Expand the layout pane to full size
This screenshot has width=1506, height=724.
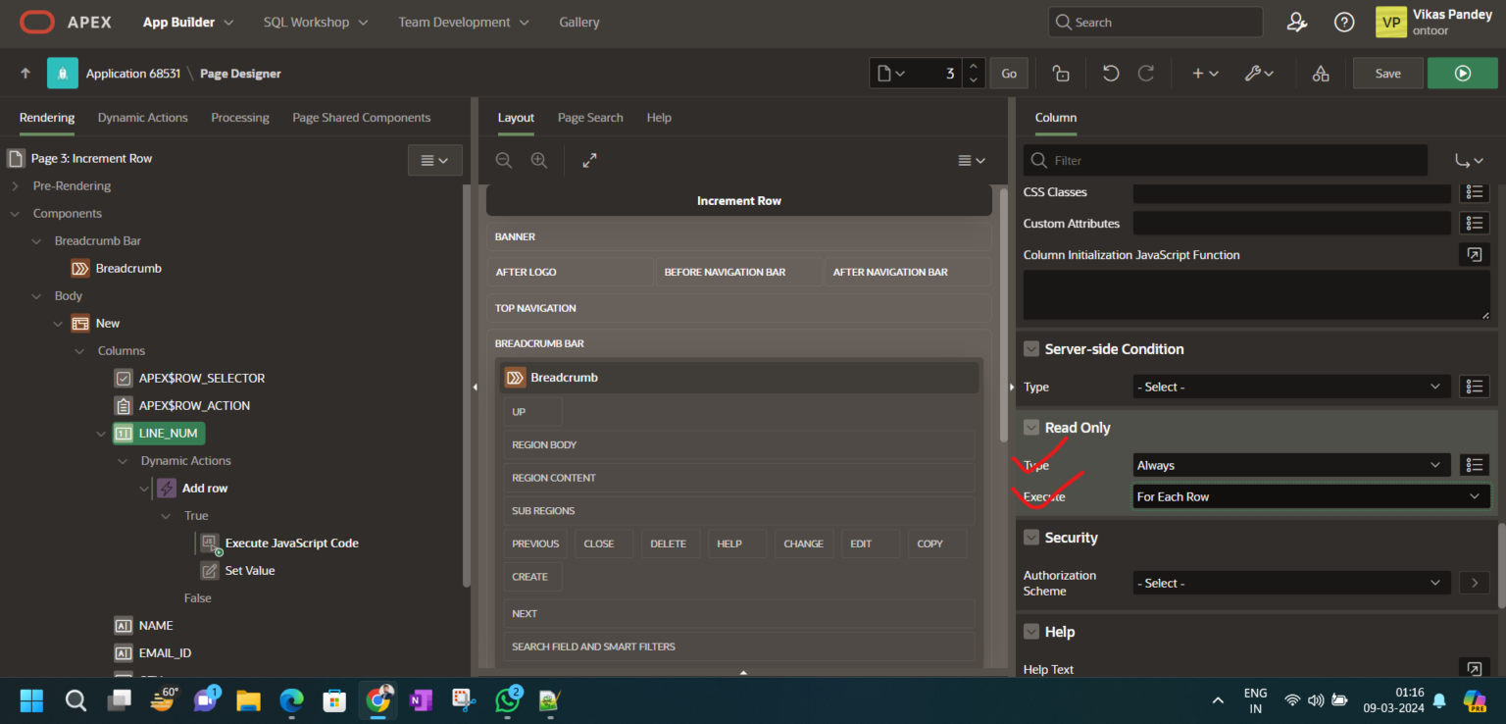(x=589, y=161)
